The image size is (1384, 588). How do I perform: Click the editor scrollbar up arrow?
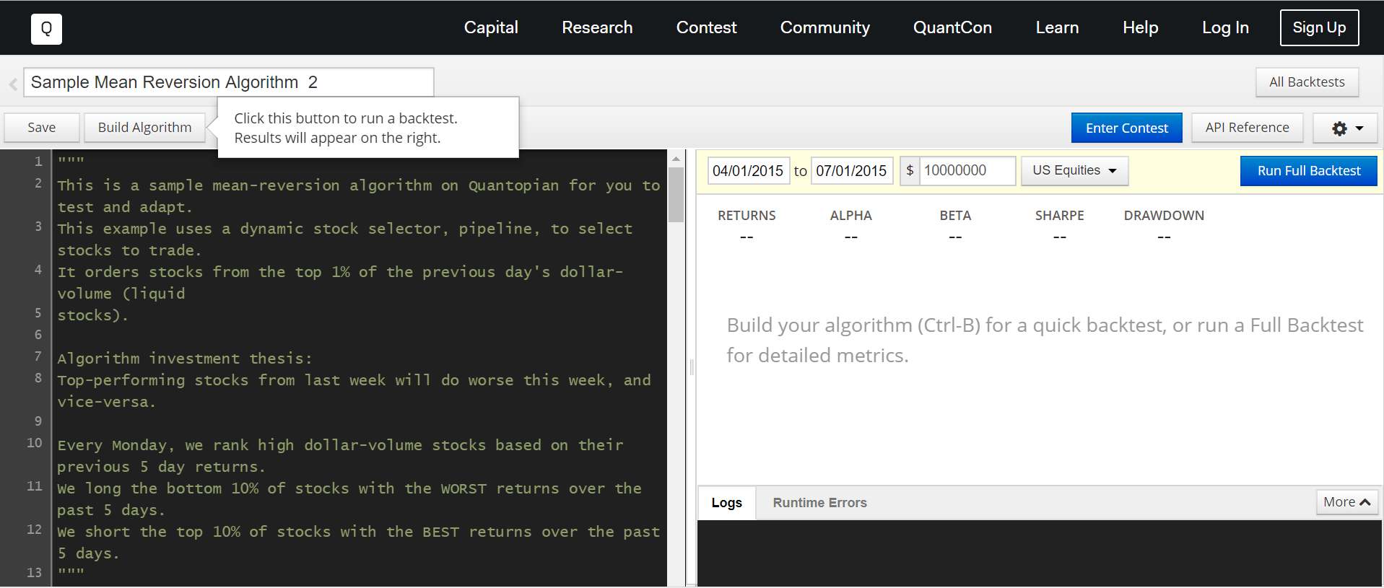click(x=676, y=159)
